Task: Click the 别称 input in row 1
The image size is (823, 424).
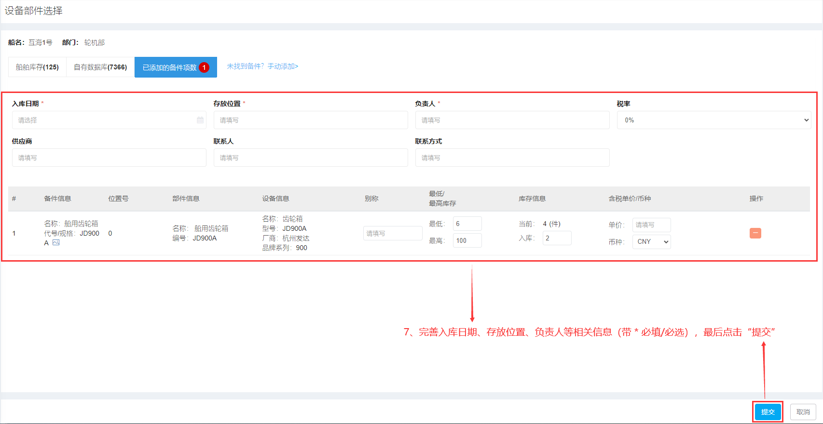Action: 393,233
